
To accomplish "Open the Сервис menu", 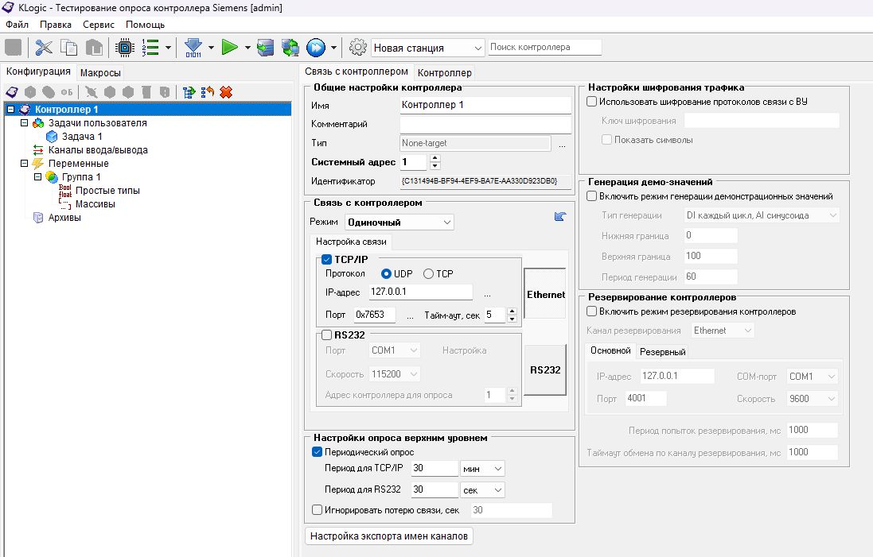I will click(98, 25).
